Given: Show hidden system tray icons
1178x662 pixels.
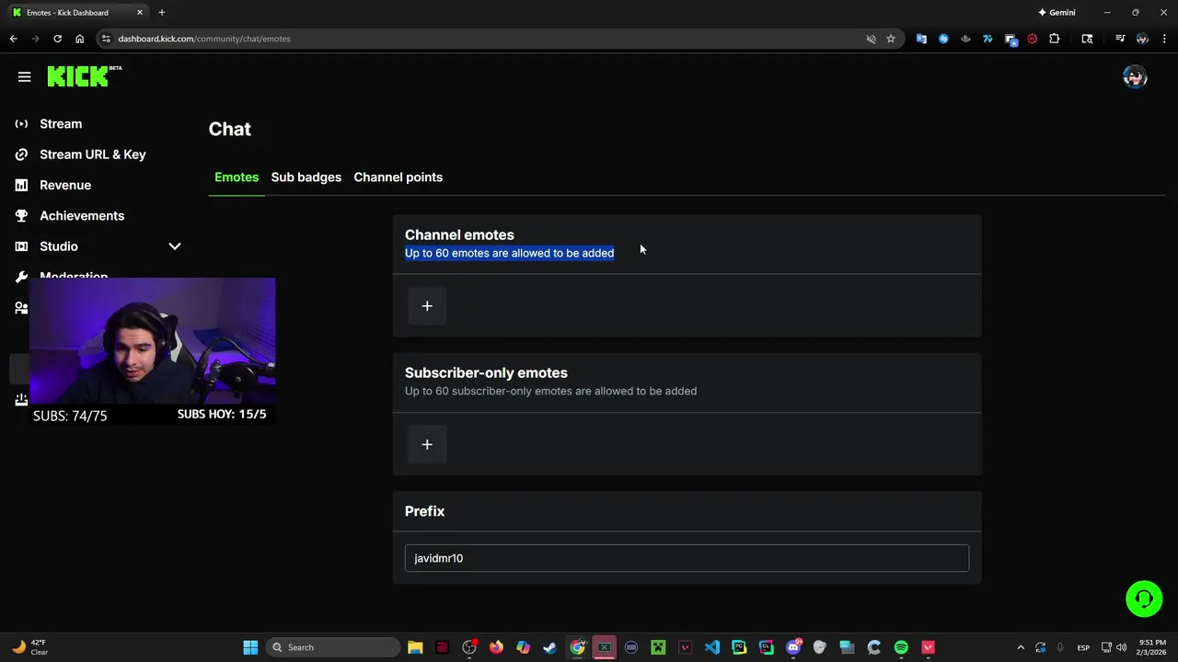Looking at the screenshot, I should [x=1020, y=647].
